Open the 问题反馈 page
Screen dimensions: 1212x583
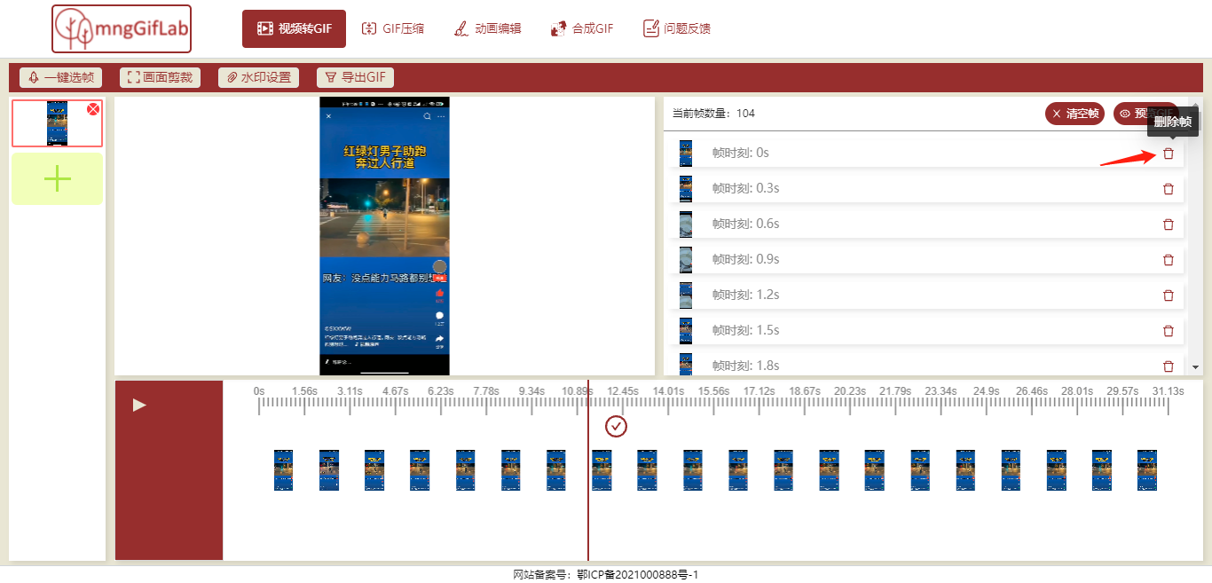[677, 28]
